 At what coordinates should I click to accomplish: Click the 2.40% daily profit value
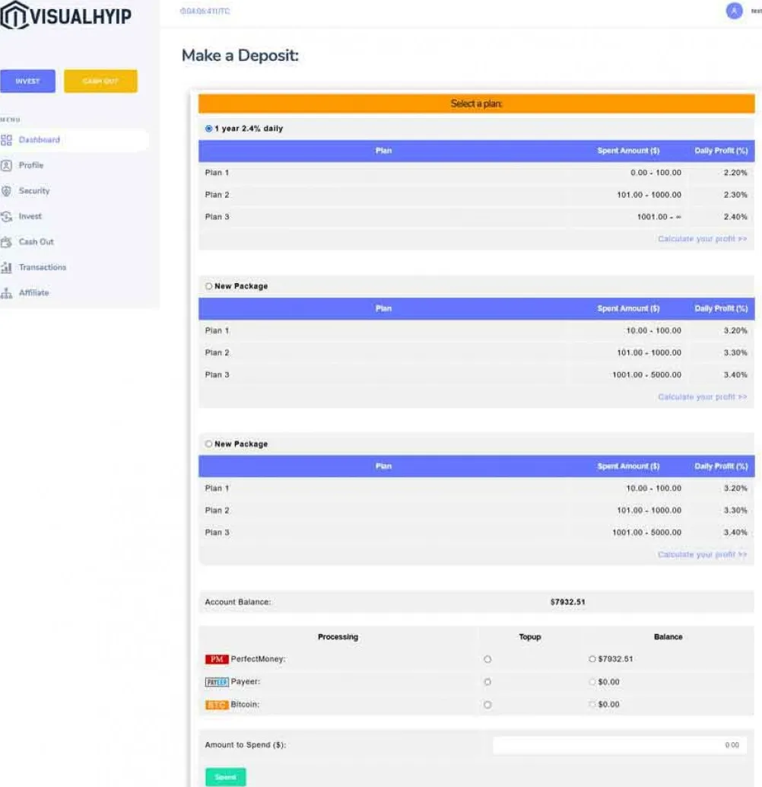735,217
